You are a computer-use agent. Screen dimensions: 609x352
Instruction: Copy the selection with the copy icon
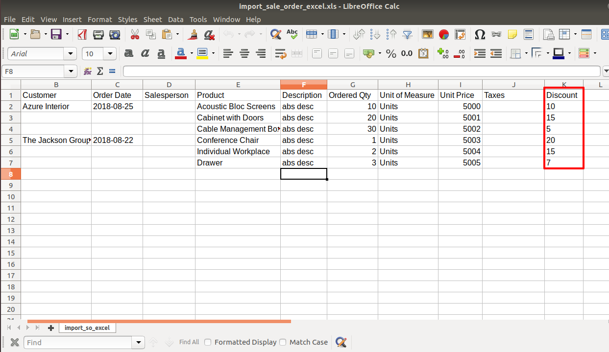[151, 34]
